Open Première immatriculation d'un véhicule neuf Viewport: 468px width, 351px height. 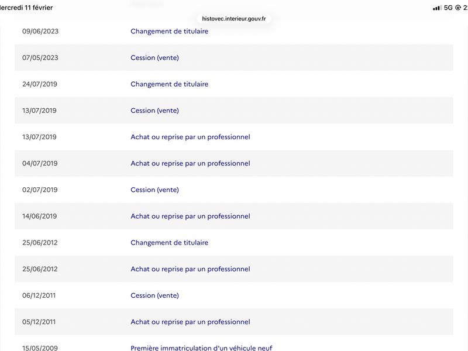pos(201,348)
